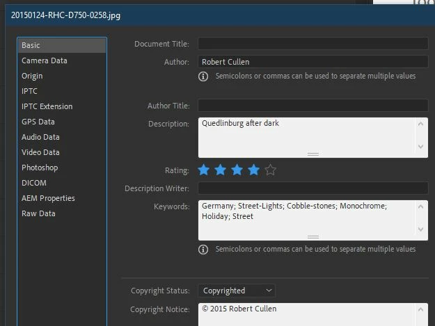Click Description scroll up arrow
Screen dimensions: 435x326
coord(420,124)
